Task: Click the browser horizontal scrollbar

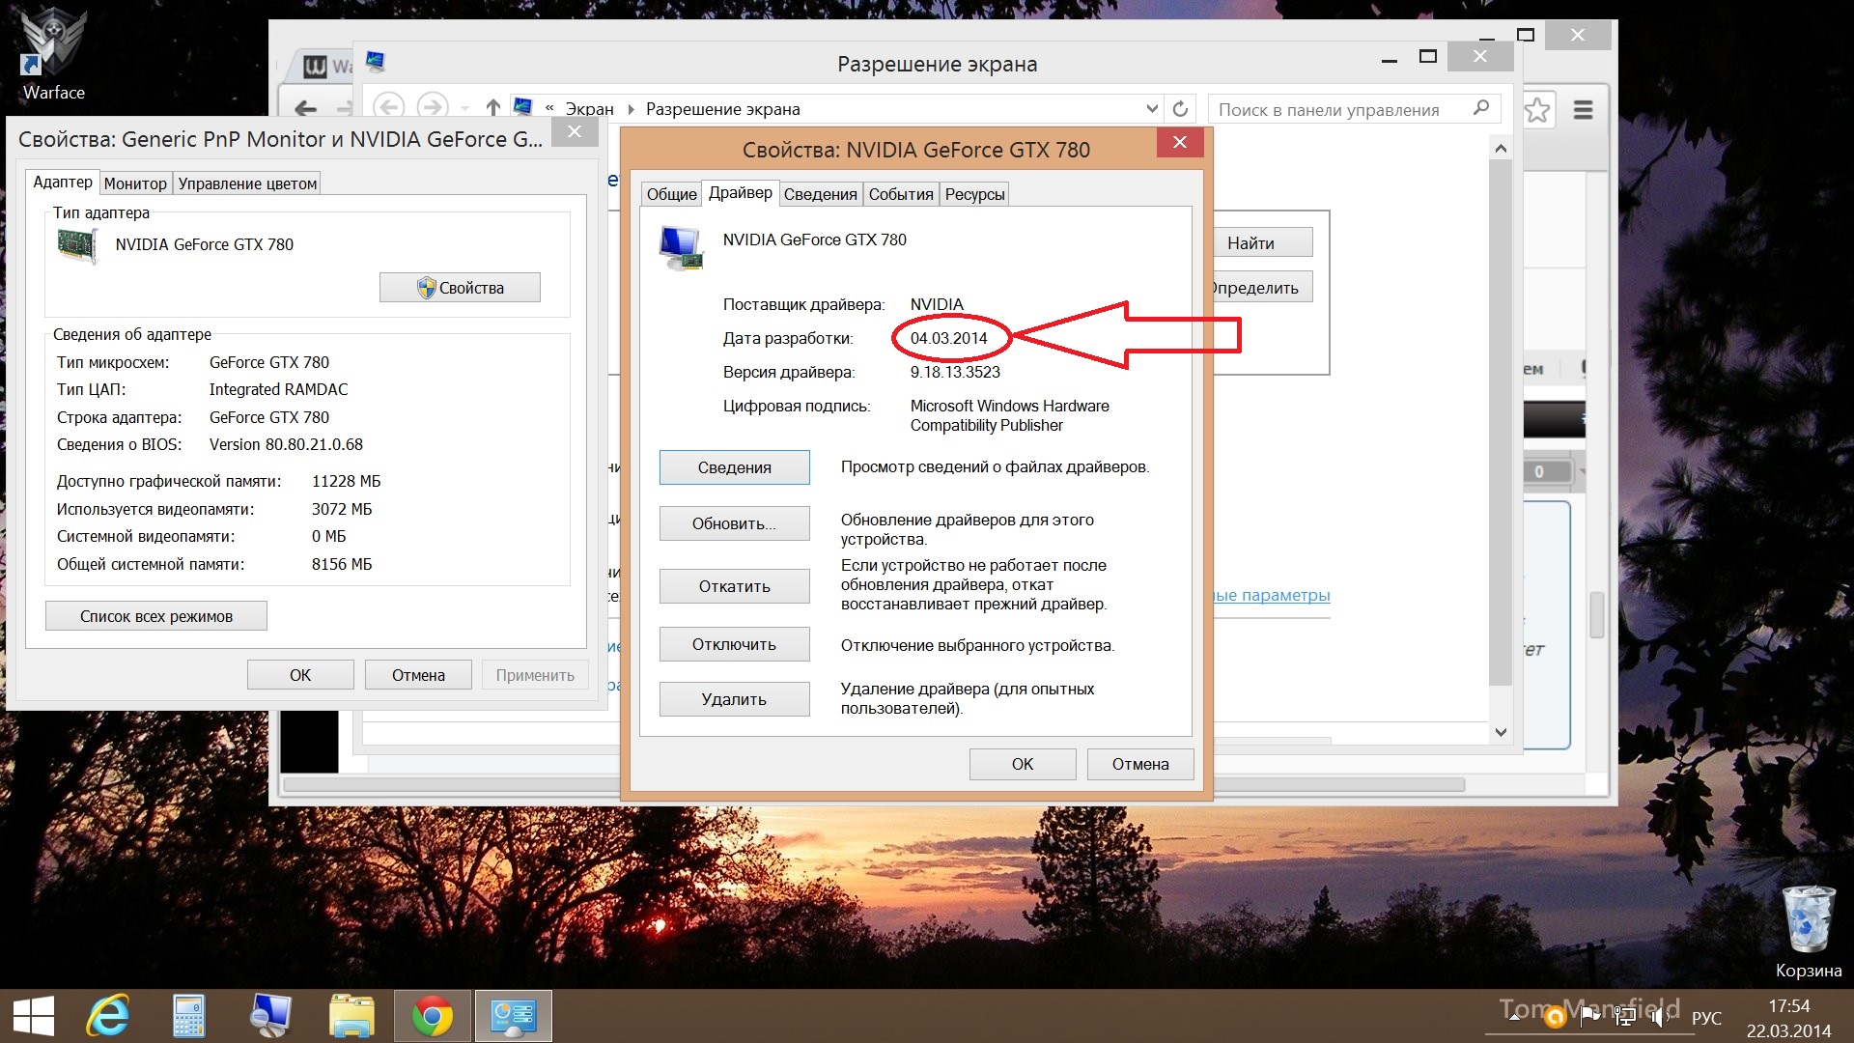Action: 874,784
